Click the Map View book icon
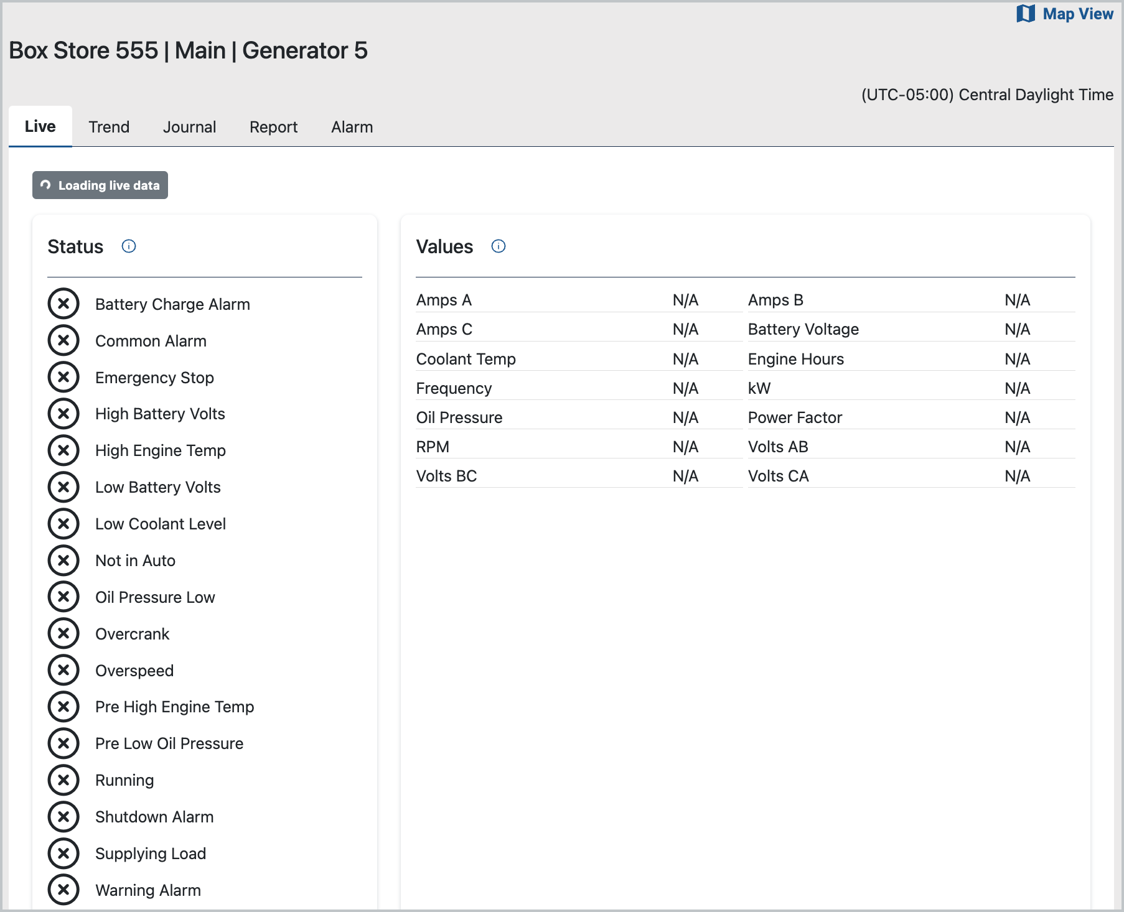Viewport: 1124px width, 912px height. point(1025,14)
